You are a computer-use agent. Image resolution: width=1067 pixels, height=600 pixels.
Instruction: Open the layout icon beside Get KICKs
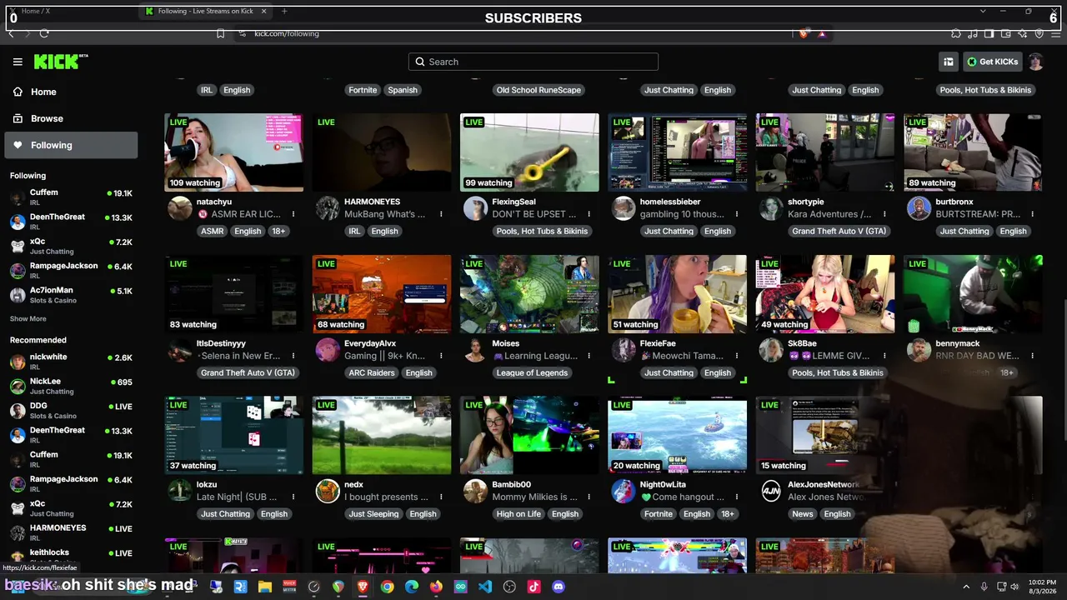coord(949,62)
